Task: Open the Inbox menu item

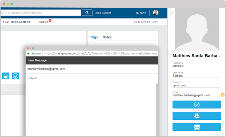Action: point(44,22)
